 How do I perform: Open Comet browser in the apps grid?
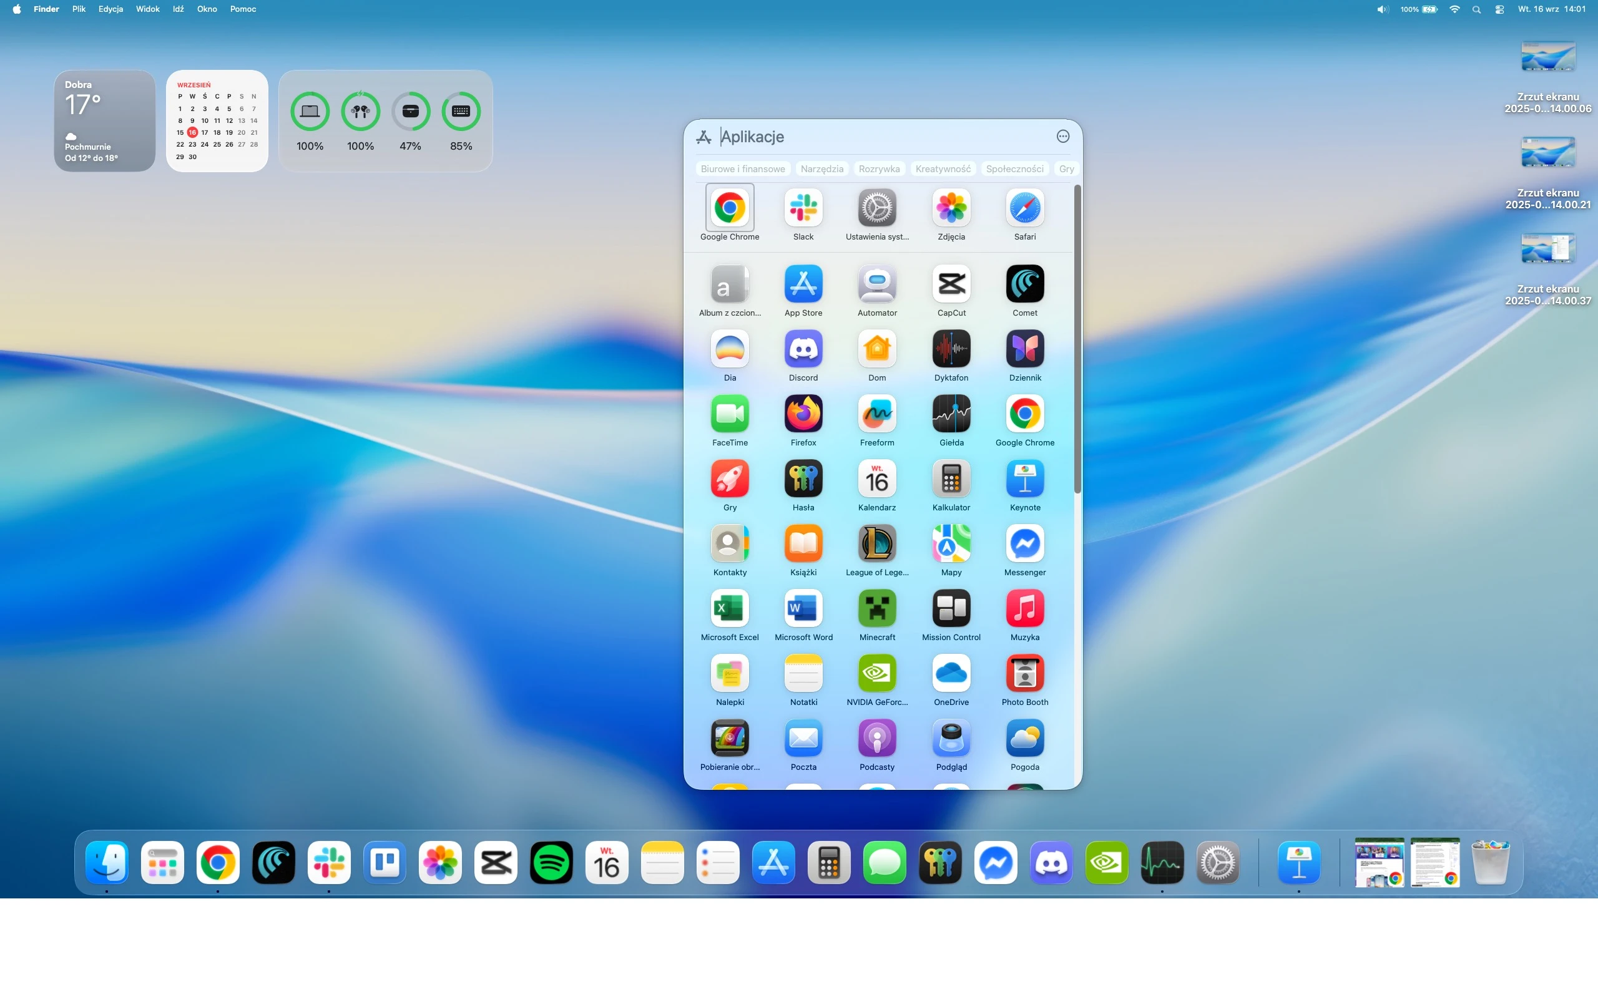[1025, 284]
